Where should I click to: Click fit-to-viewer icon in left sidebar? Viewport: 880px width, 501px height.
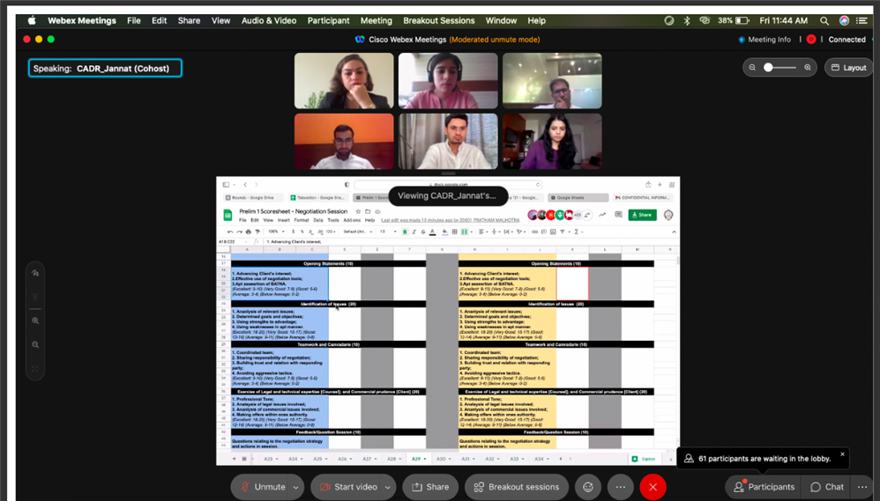point(35,369)
